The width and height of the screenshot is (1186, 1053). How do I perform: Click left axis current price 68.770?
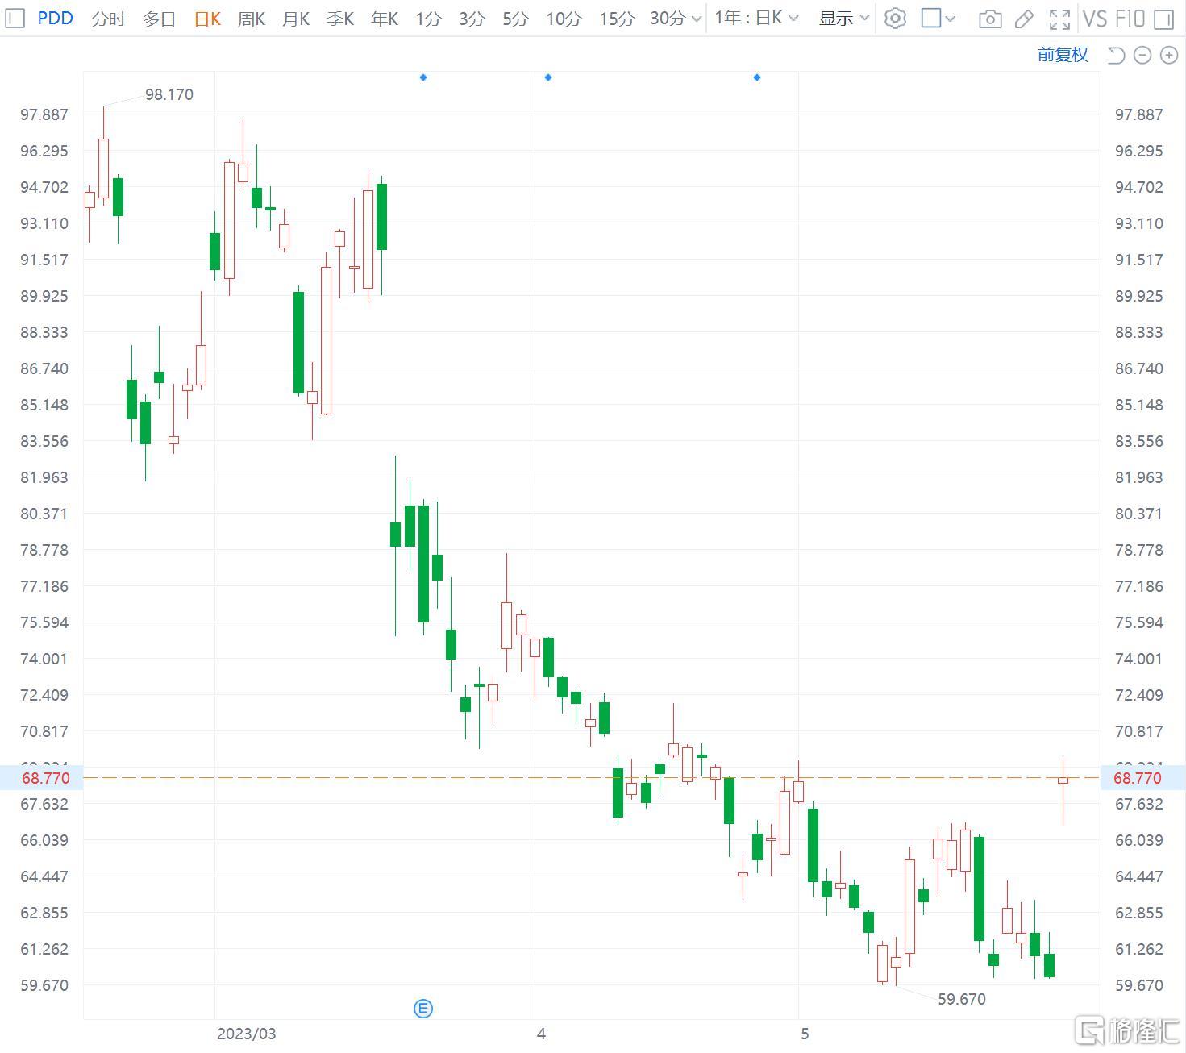(45, 778)
